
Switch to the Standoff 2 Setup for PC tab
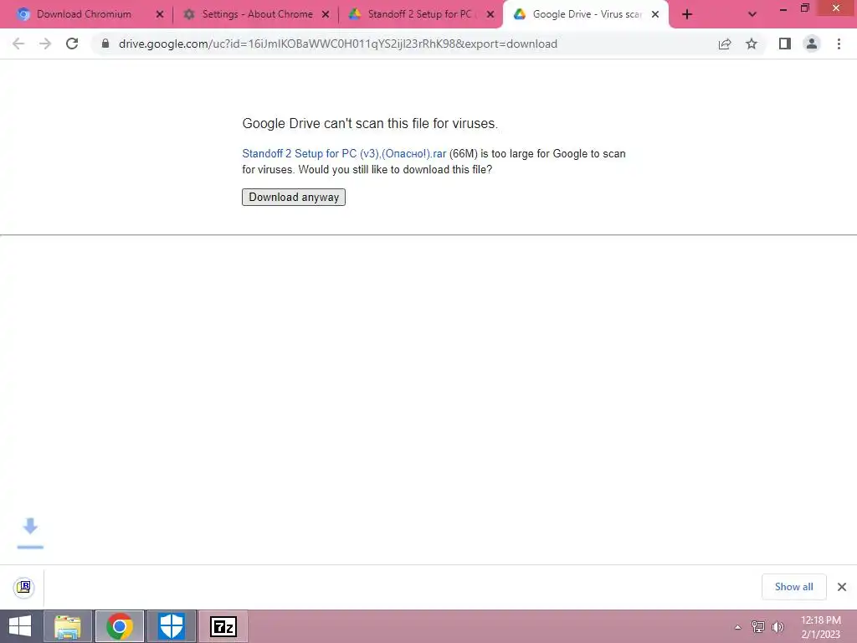pos(419,14)
